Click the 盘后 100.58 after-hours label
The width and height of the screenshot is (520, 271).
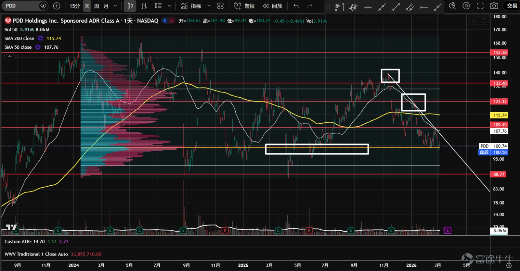pos(493,152)
